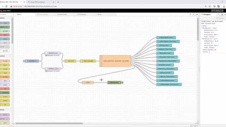This screenshot has height=127, width=226.
Task: Select the BME280 innen sensor node
Action: [x=53, y=53]
